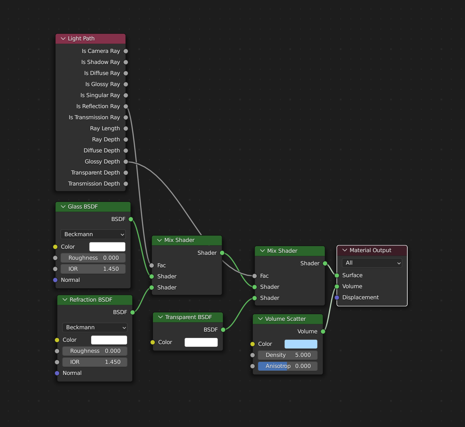The image size is (465, 427).
Task: Click the Refraction BSDF Normal input socket
Action: [57, 373]
